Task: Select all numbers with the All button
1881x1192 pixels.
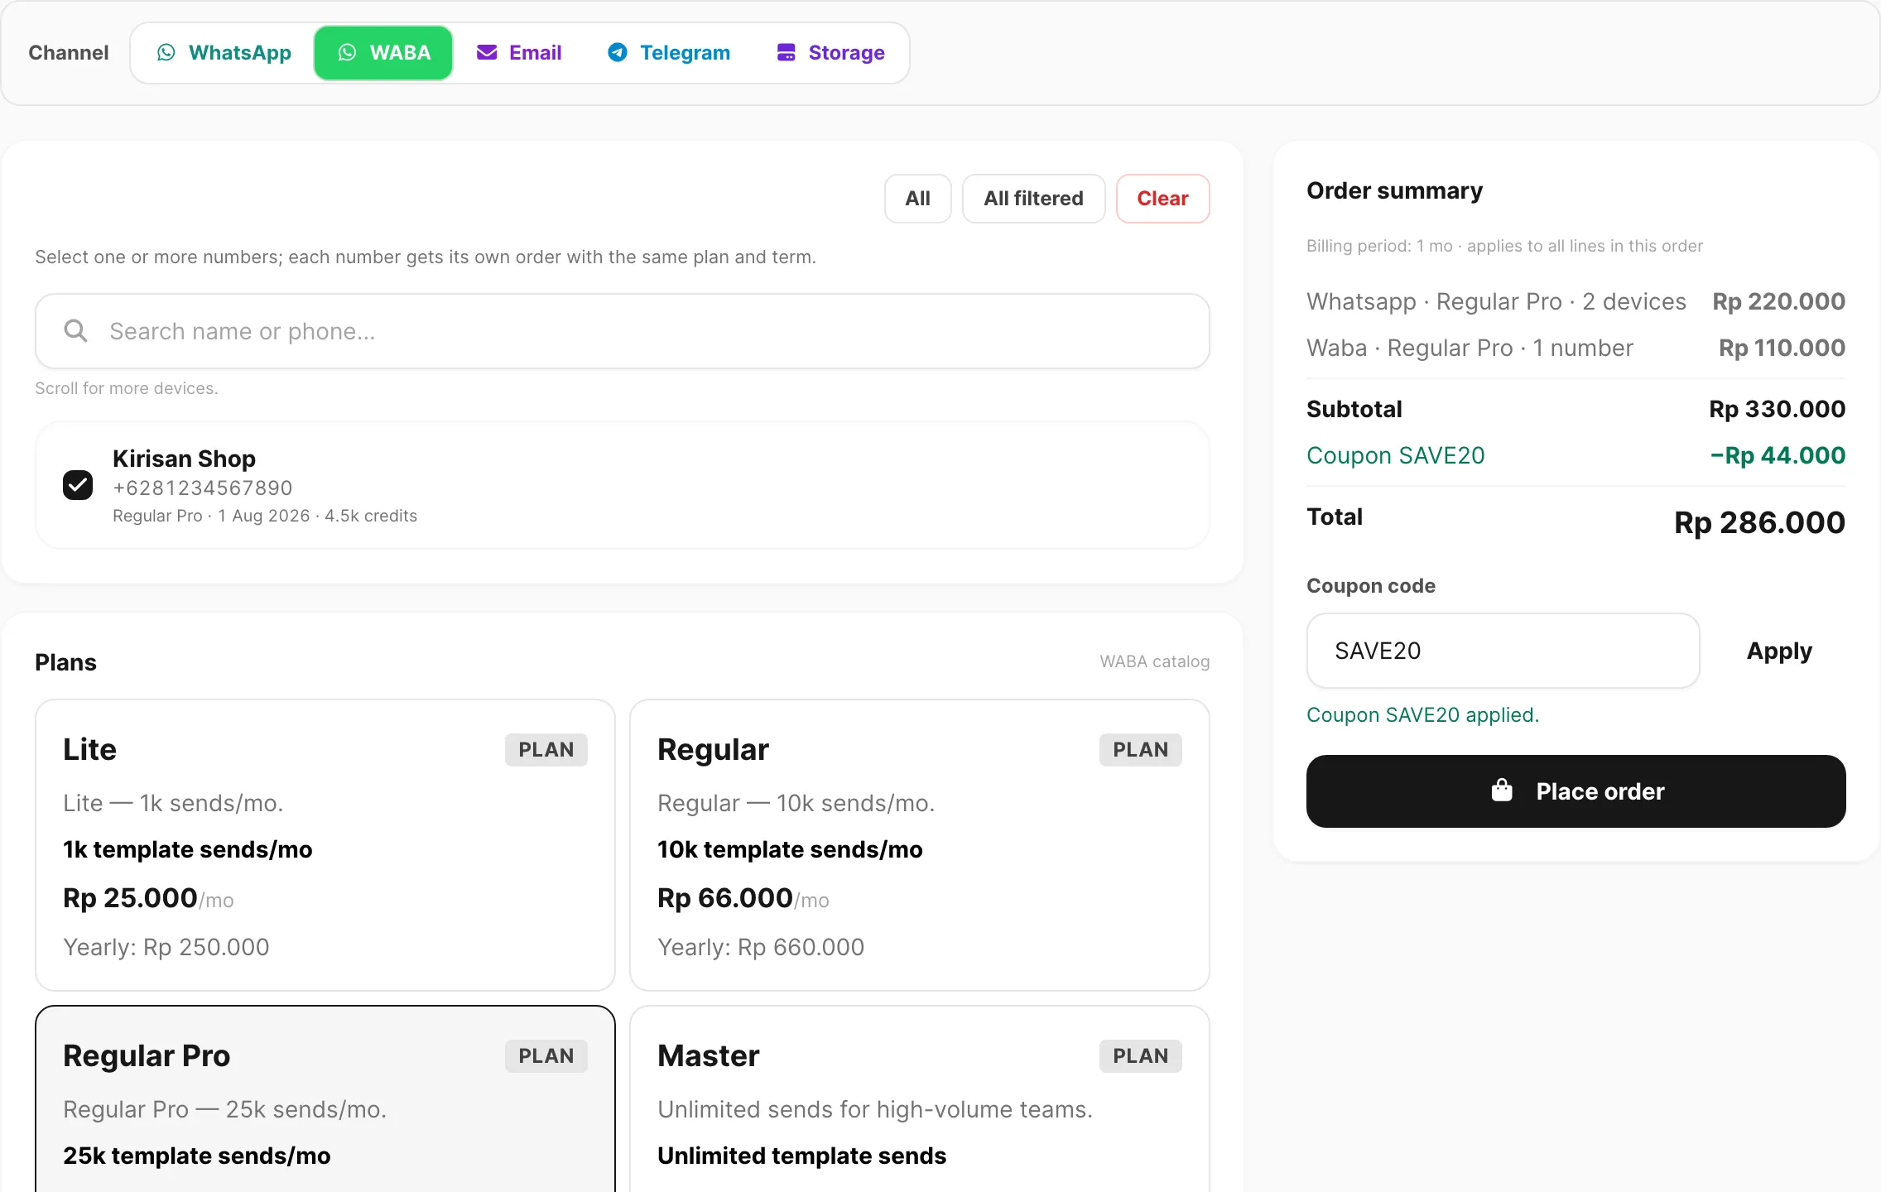Action: pyautogui.click(x=917, y=199)
